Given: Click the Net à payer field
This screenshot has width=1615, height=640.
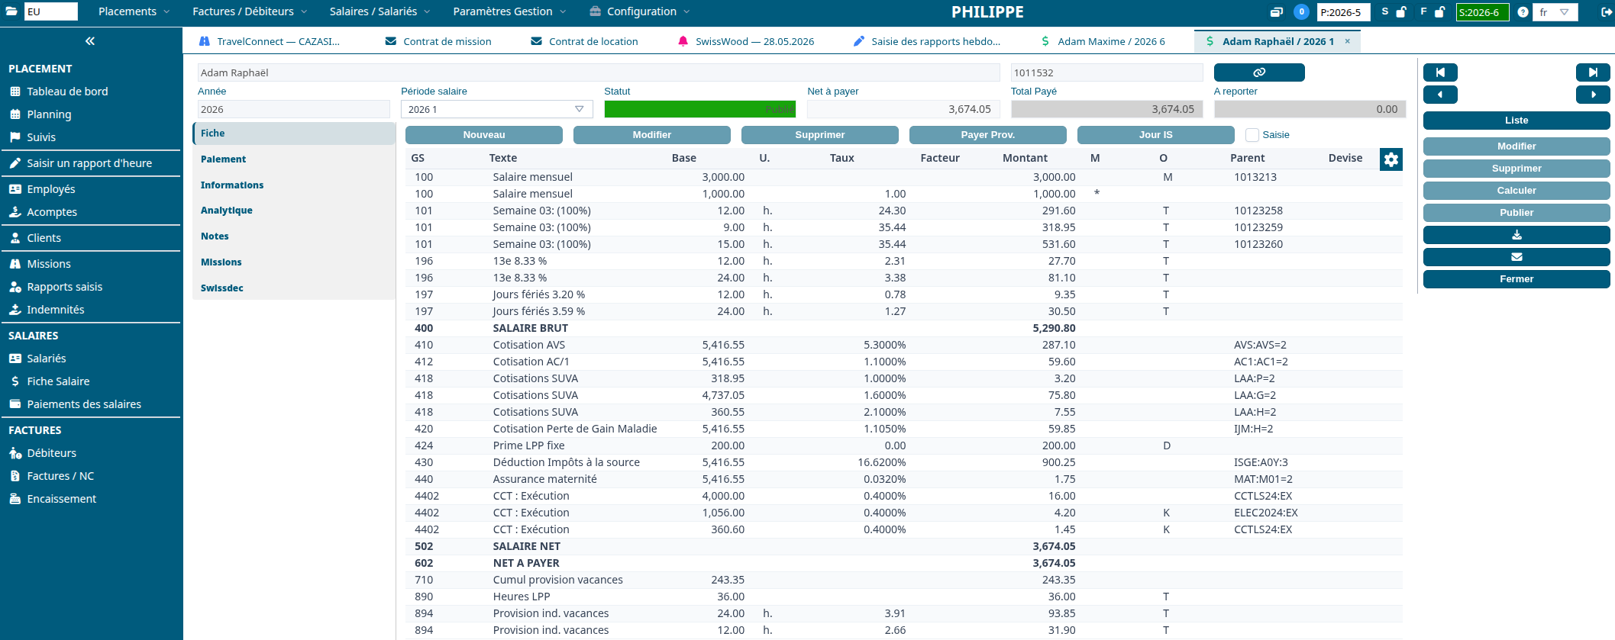Looking at the screenshot, I should point(904,109).
